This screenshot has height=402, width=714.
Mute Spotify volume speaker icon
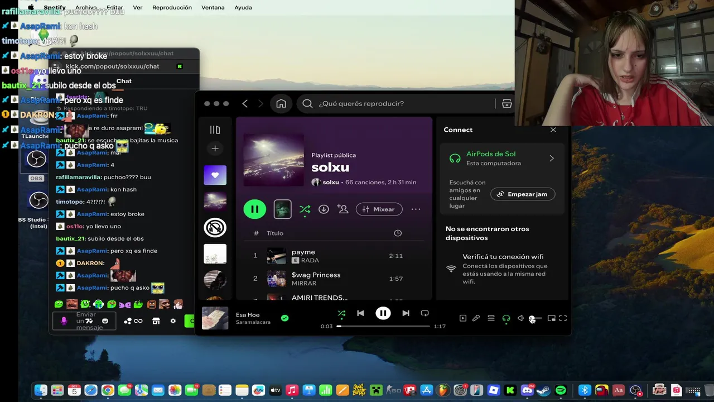point(520,318)
